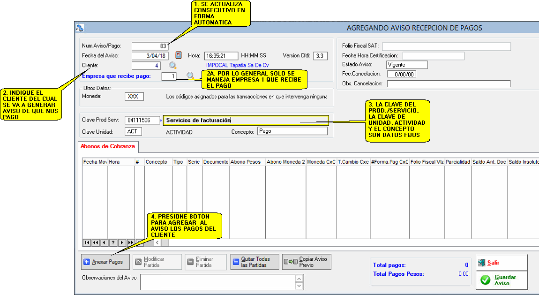Viewport: 539px width, 295px height.
Task: Click the rewind (previous page) navigator button
Action: click(96, 242)
